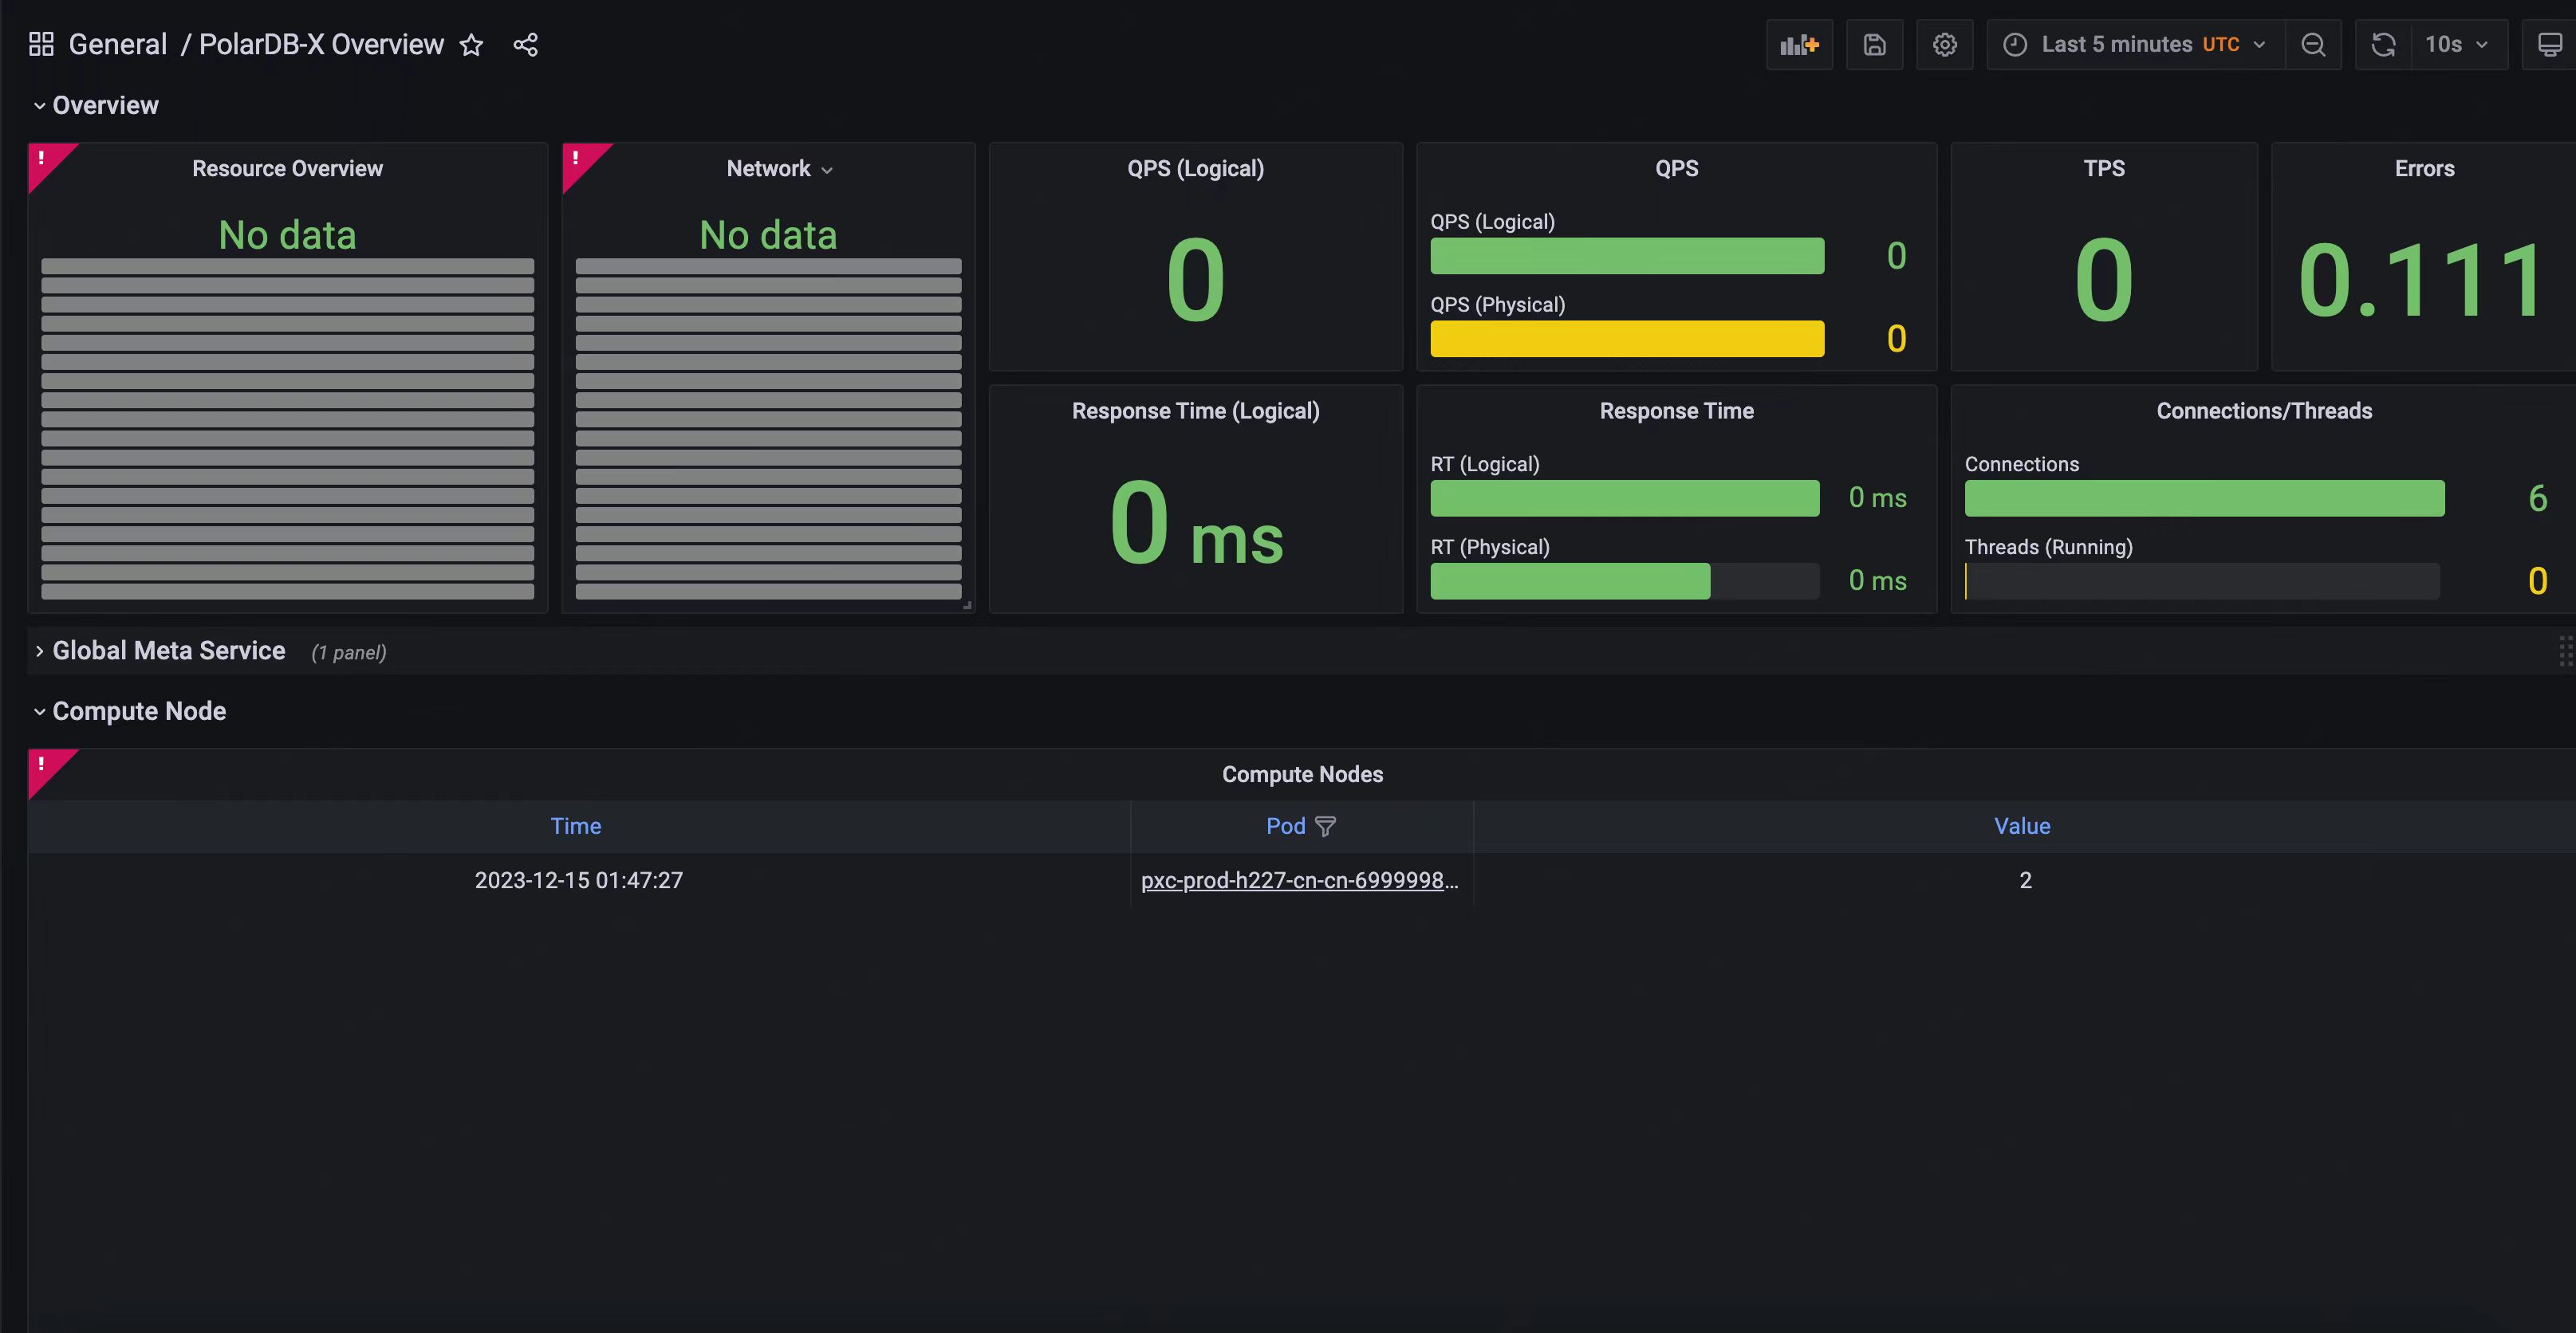Click the 0 ms logical response time value
Image resolution: width=2576 pixels, height=1333 pixels.
1196,524
